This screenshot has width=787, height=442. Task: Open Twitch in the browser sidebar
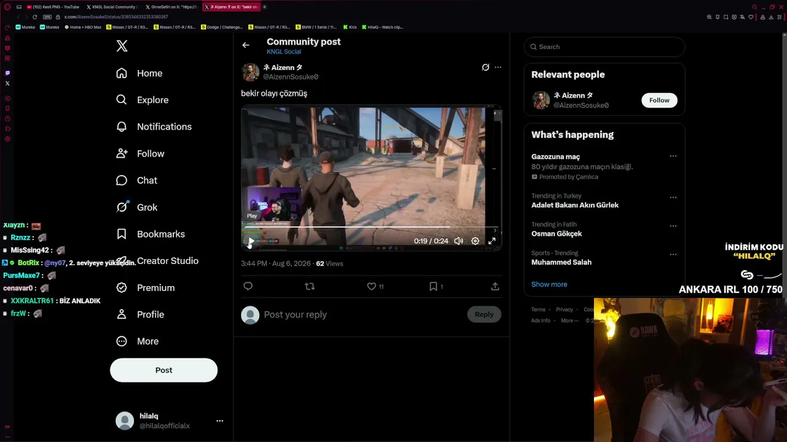point(7,73)
